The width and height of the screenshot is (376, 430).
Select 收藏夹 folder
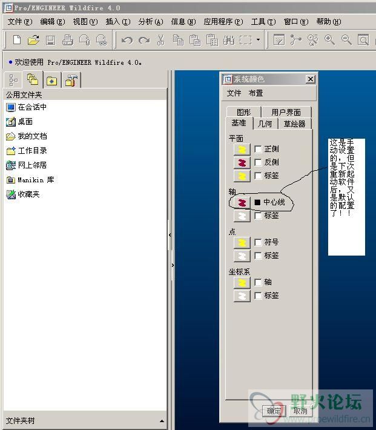point(23,194)
